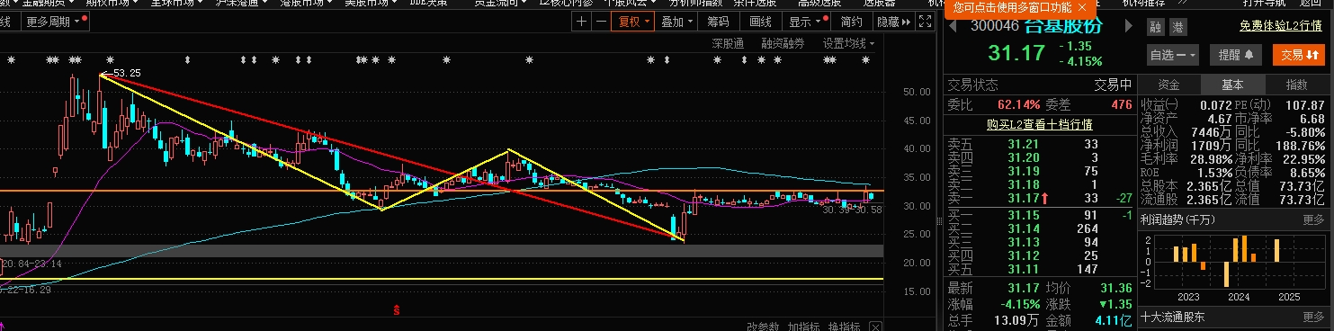
Task: Switch to 资金 tab
Action: pos(1168,85)
